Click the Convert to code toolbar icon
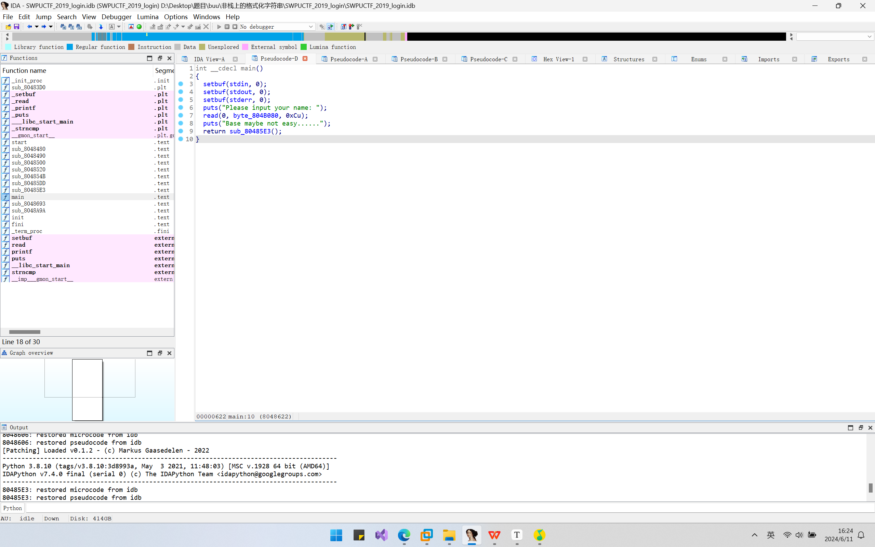The image size is (875, 547). click(153, 27)
